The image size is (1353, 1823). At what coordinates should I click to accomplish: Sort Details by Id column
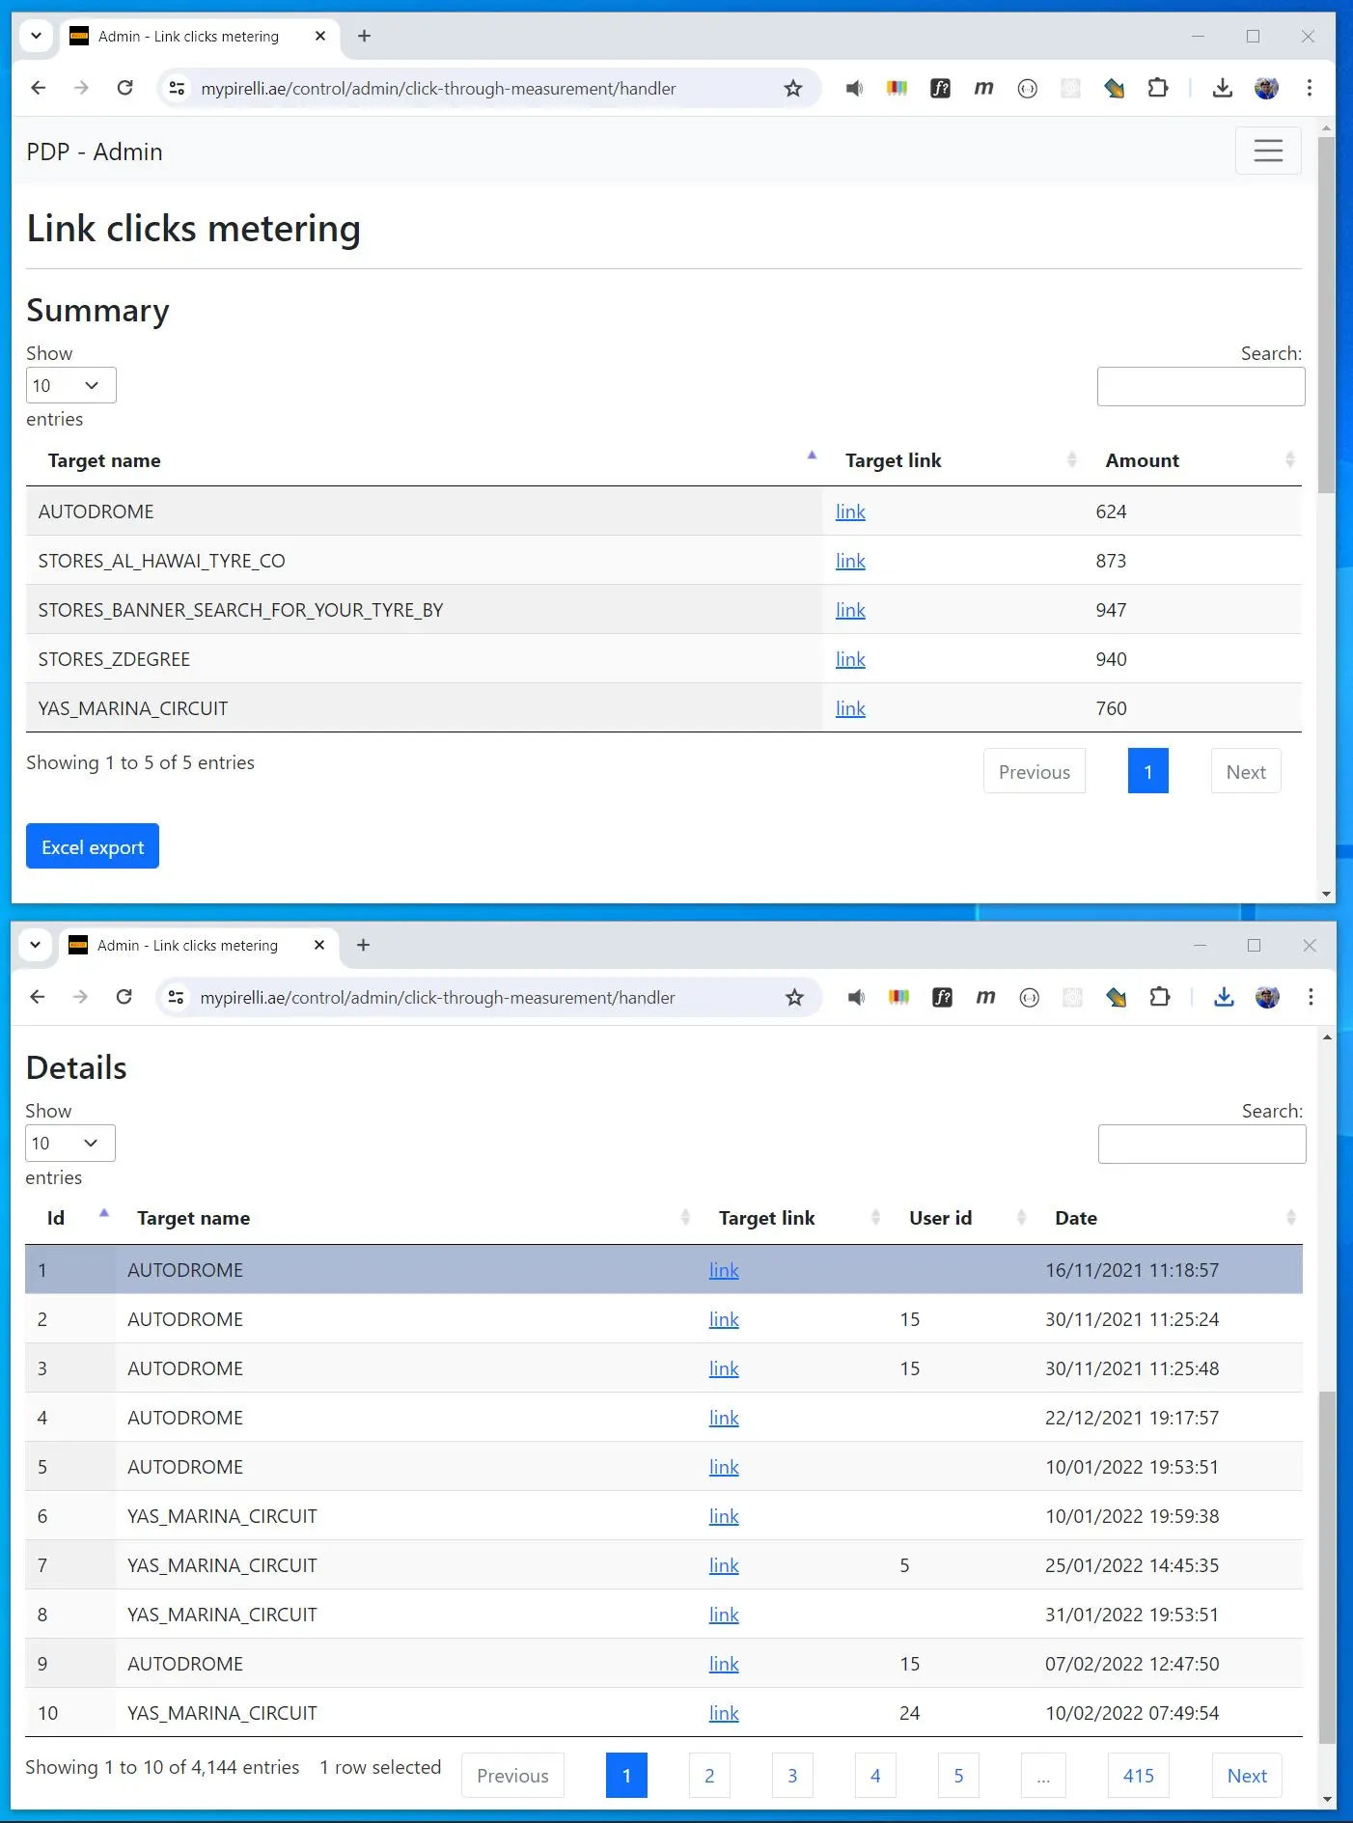point(69,1218)
